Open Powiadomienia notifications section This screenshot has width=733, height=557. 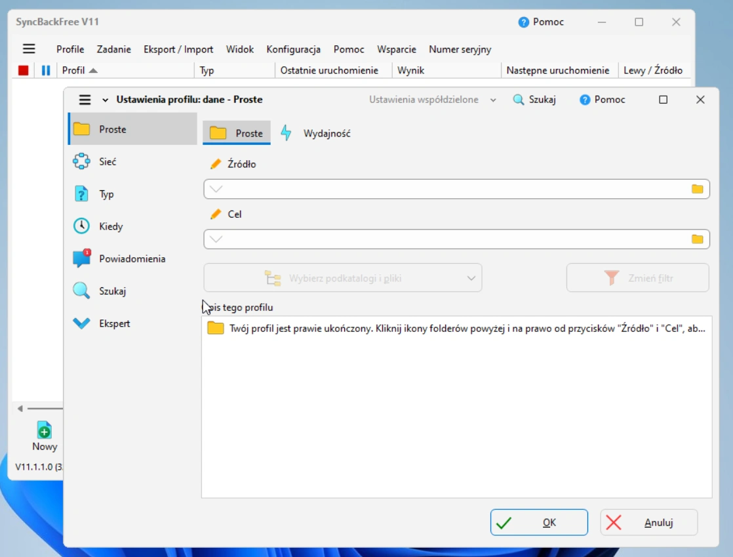[x=132, y=258]
